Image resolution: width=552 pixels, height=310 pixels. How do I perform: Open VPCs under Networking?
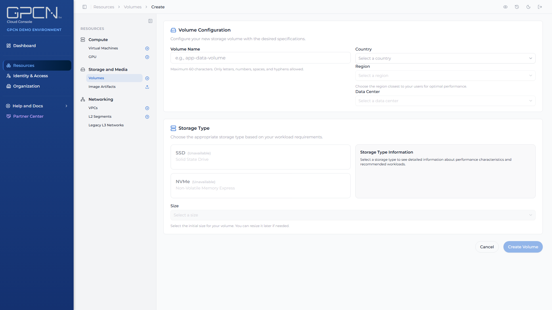93,108
